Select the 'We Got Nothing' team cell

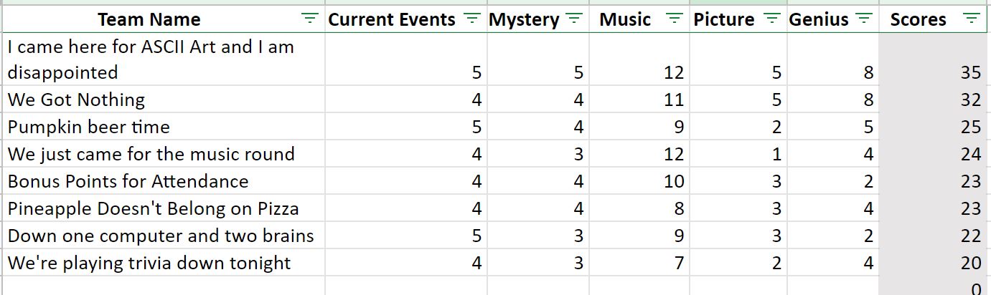pos(164,100)
